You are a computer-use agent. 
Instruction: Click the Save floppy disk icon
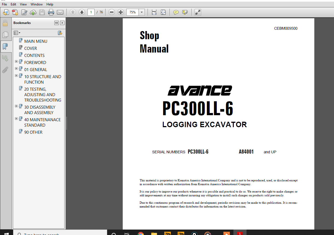coord(42,12)
